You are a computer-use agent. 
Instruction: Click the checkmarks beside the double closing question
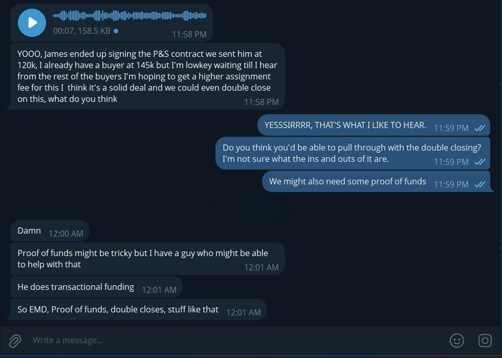(x=479, y=162)
